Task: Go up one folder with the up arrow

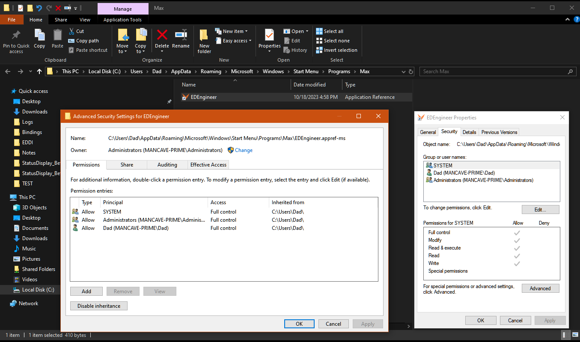Action: (39, 71)
